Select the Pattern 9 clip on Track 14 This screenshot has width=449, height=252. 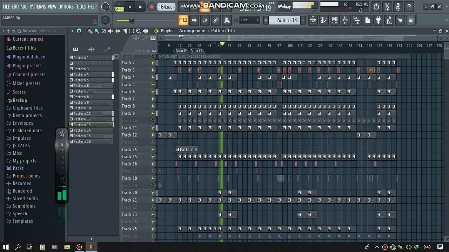(188, 149)
